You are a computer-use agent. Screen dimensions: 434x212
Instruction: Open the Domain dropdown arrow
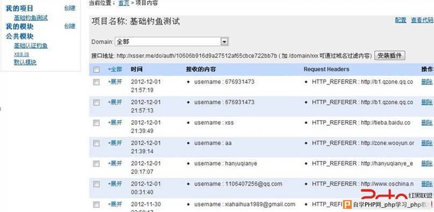[224, 42]
